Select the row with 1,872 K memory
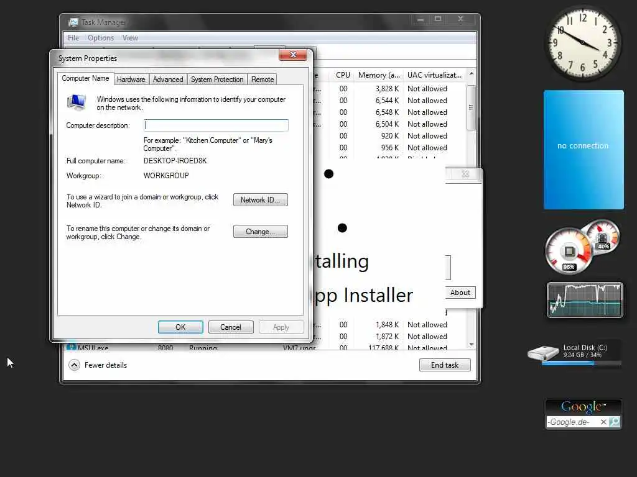The width and height of the screenshot is (637, 477). point(390,336)
